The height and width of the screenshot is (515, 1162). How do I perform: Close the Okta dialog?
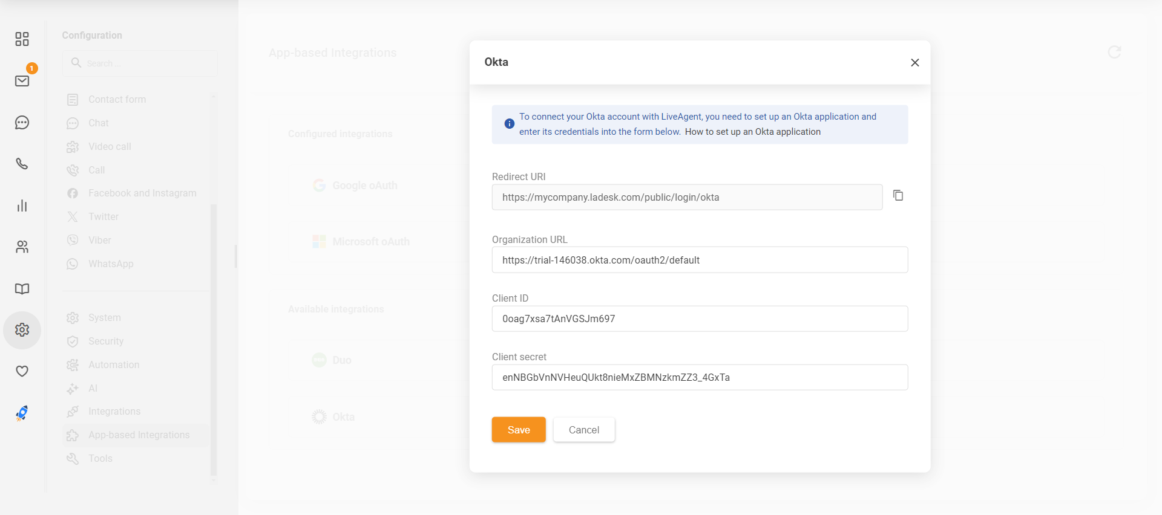click(914, 63)
